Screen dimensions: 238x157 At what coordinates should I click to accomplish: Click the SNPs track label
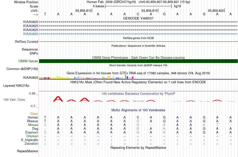tap(34, 53)
